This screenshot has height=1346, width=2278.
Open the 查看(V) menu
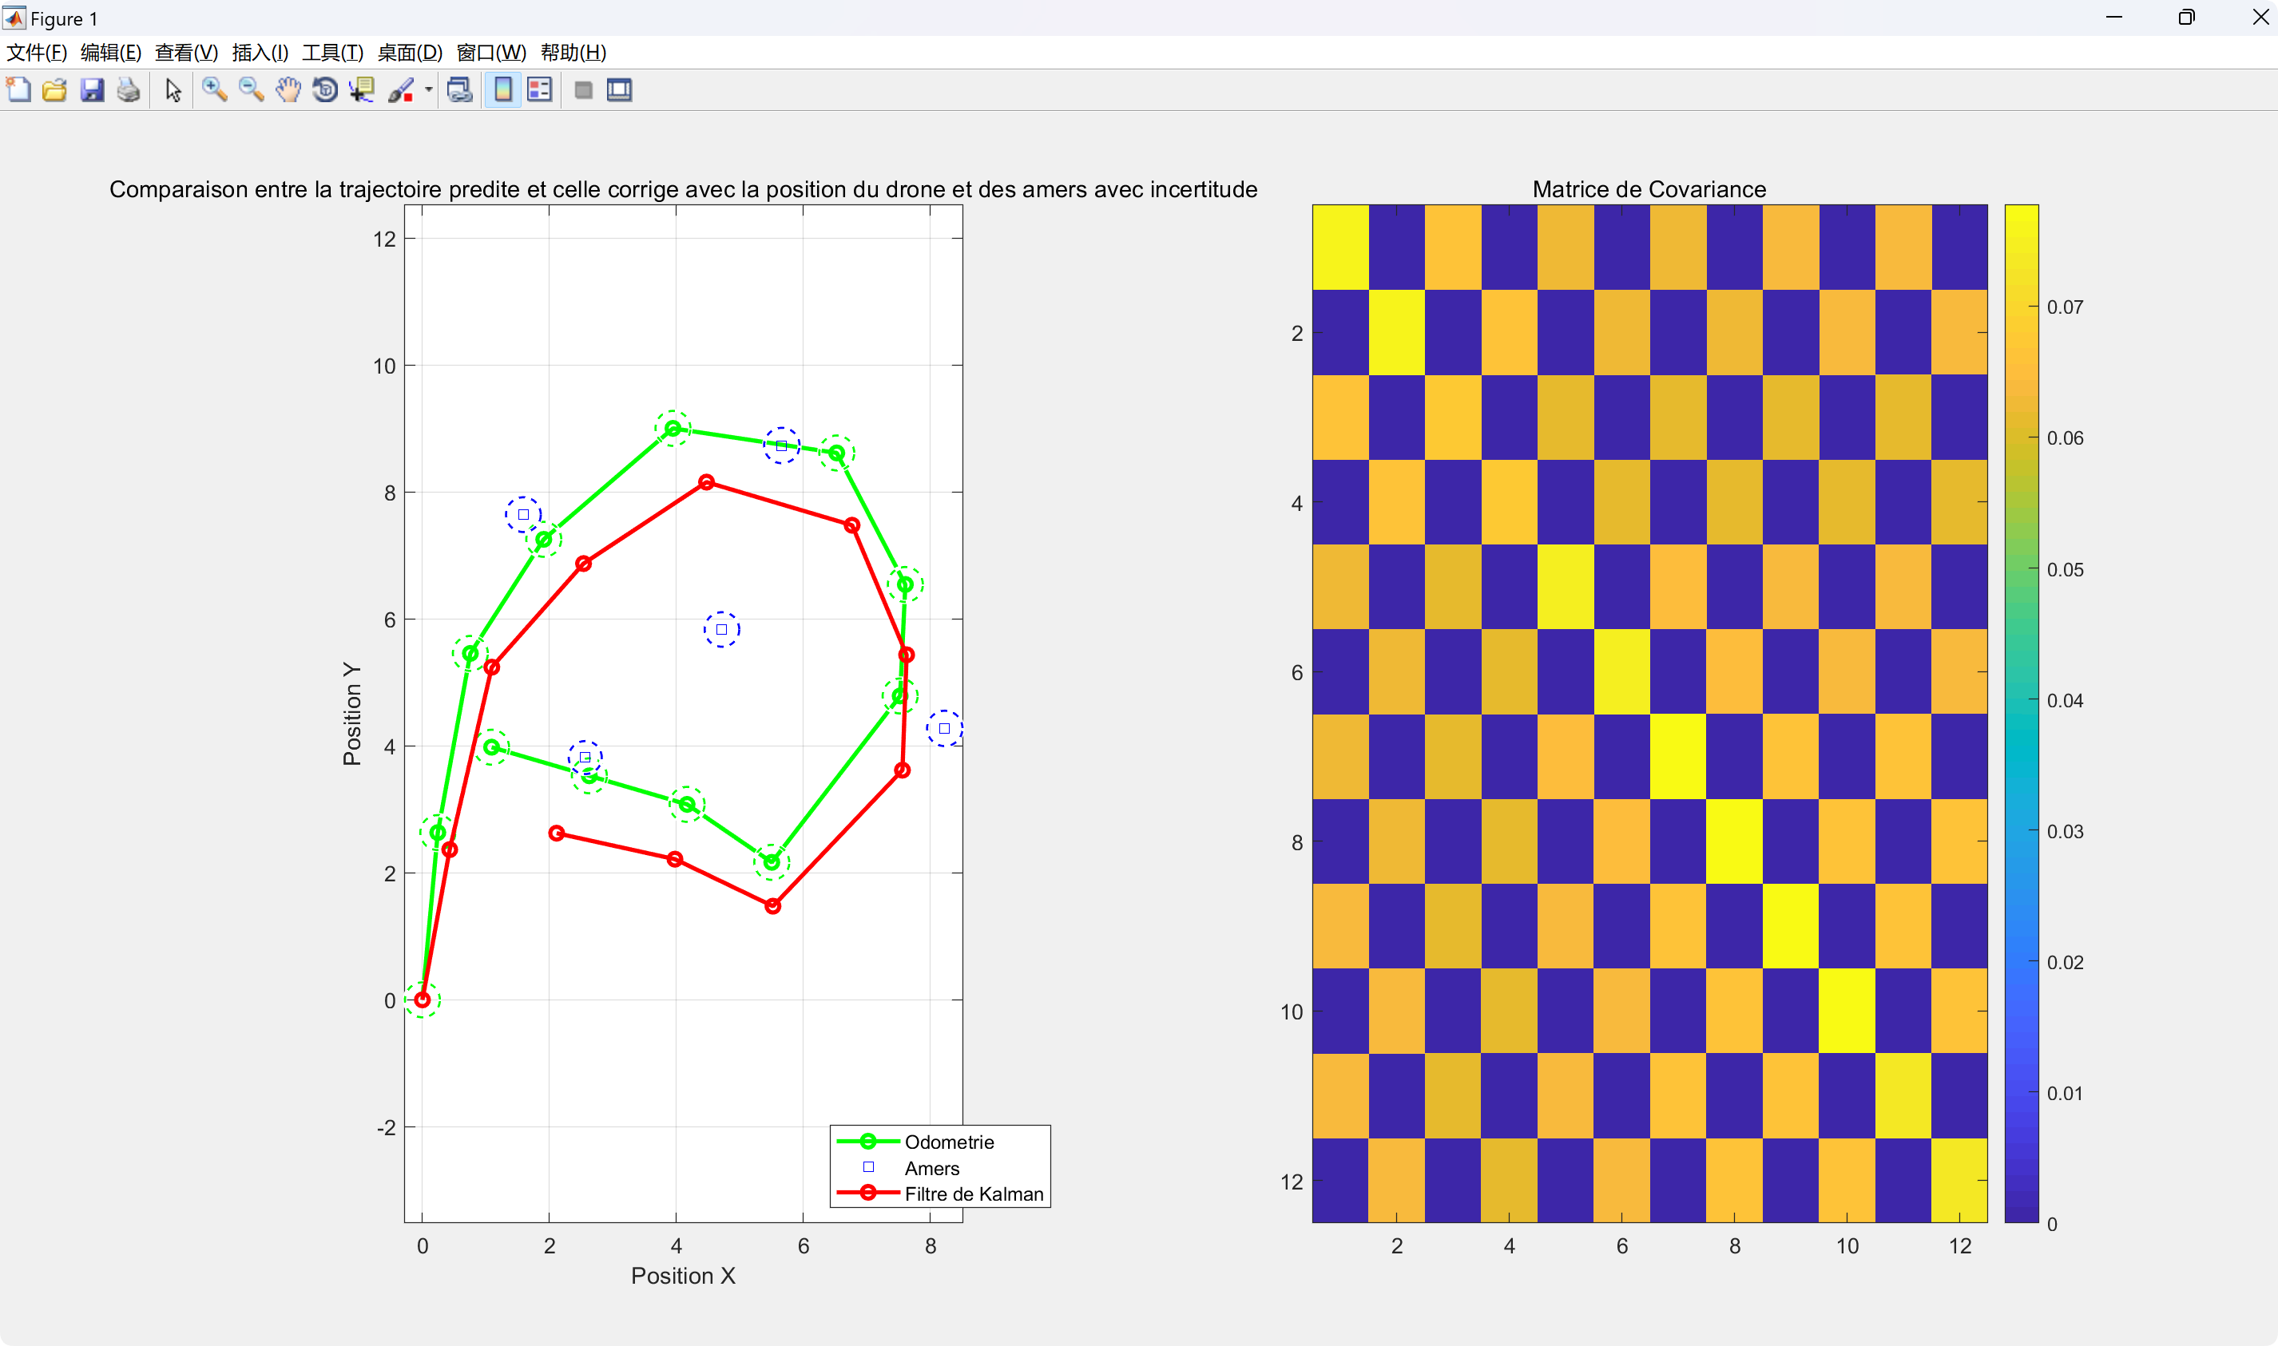186,53
